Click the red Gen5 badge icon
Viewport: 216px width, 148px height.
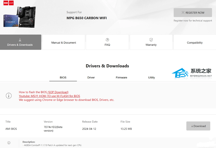(x=11, y=3)
